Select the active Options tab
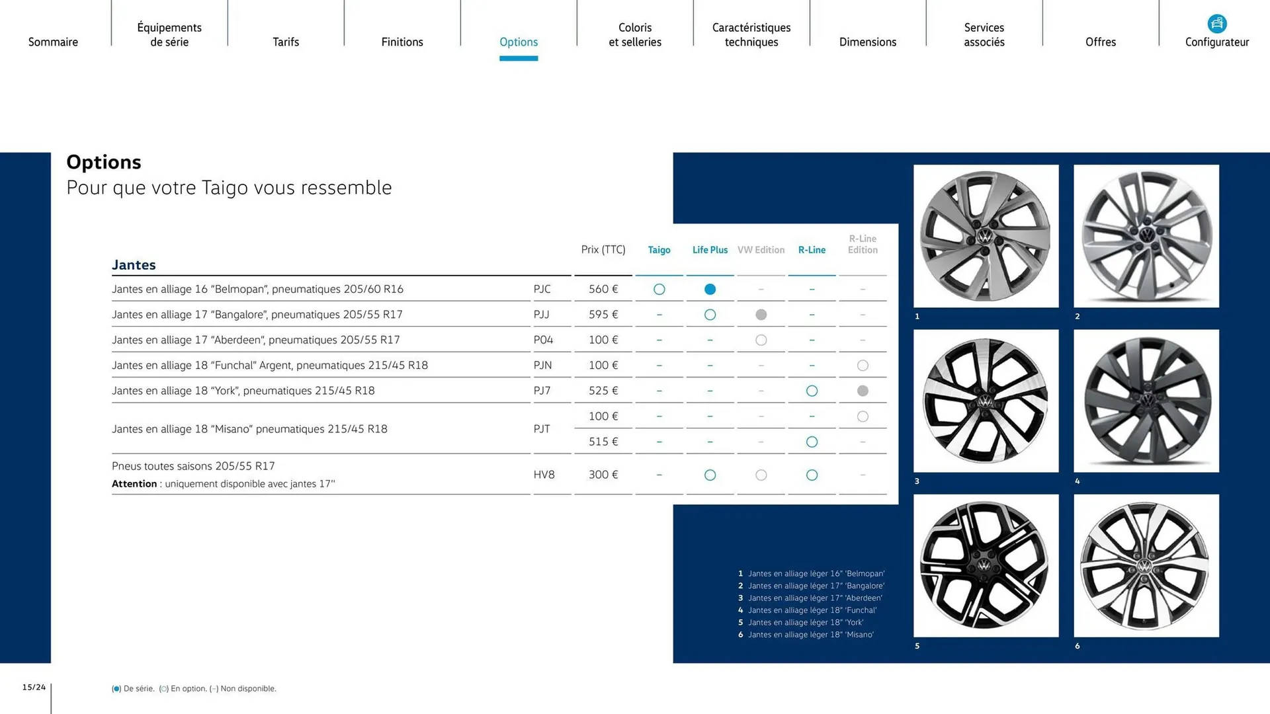Viewport: 1270px width, 714px height. 519,42
